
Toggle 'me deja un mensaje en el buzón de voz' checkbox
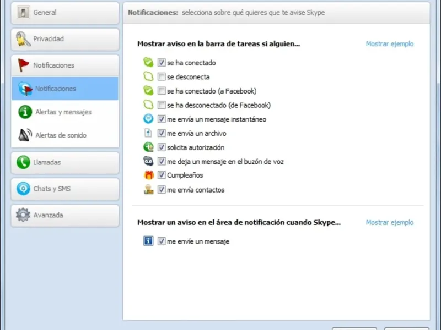[x=162, y=161]
